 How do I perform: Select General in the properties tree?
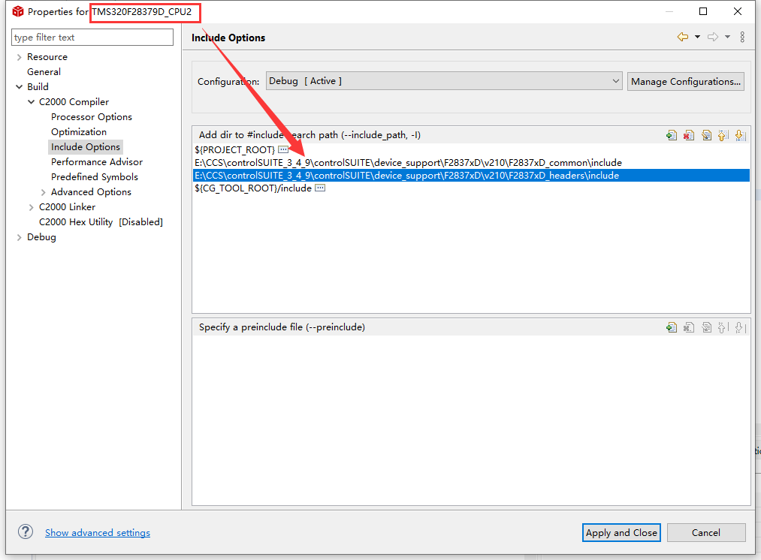[44, 72]
